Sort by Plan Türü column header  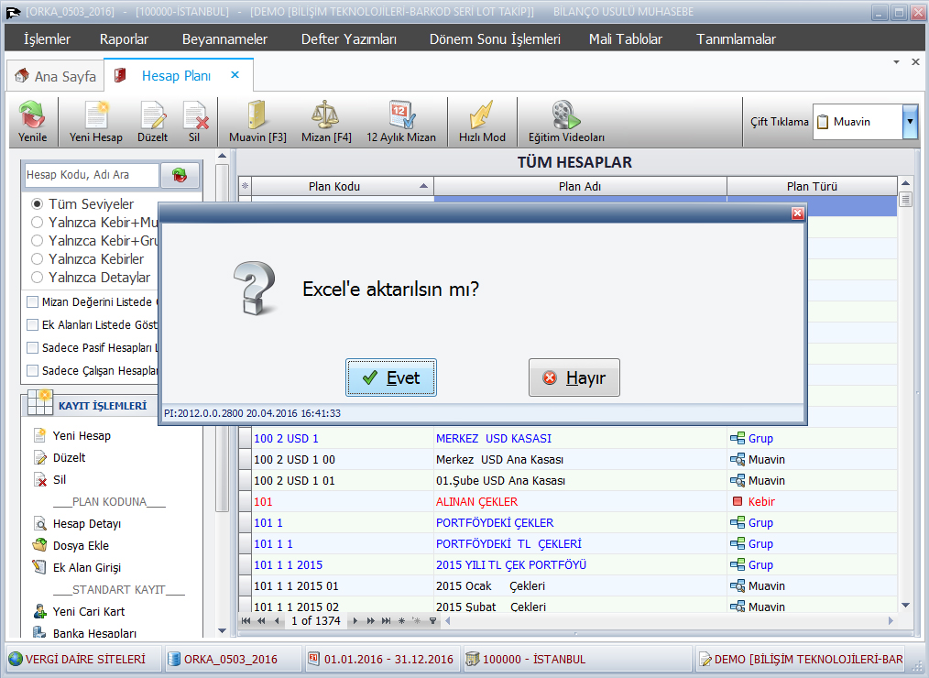click(812, 186)
